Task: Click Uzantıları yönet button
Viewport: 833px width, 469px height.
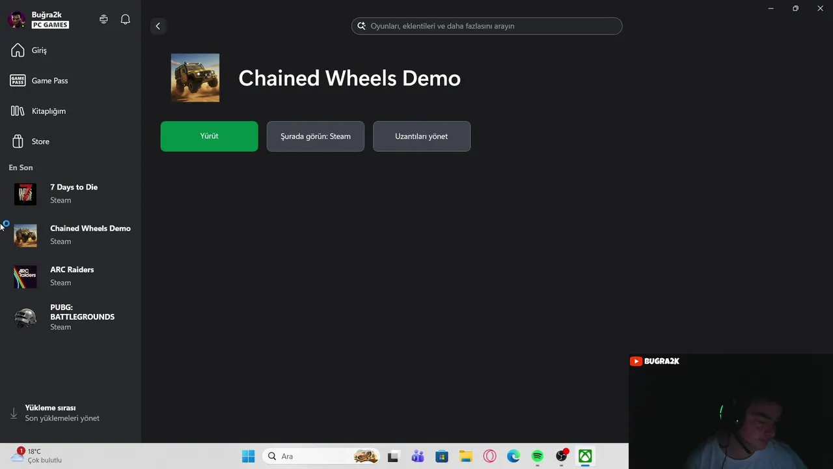Action: click(x=422, y=136)
